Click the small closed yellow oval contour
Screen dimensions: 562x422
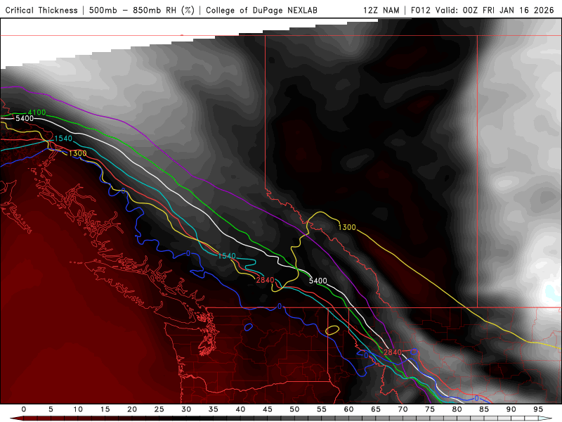click(x=332, y=330)
